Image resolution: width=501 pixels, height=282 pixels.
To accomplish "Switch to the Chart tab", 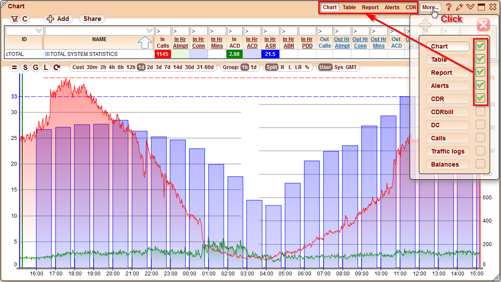I will point(330,7).
